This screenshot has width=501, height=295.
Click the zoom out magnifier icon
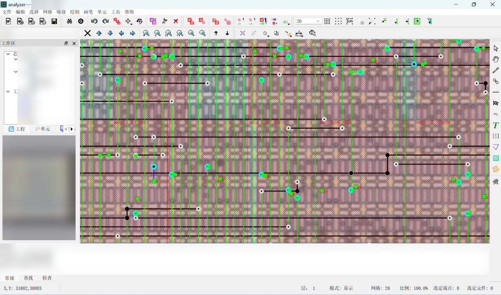[x=157, y=33]
